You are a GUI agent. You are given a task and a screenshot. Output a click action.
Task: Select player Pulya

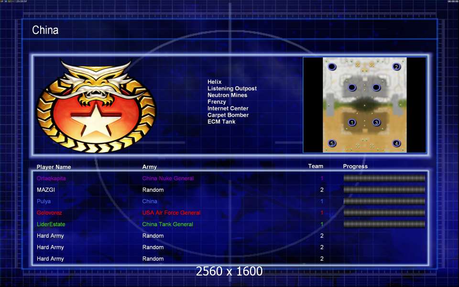44,201
